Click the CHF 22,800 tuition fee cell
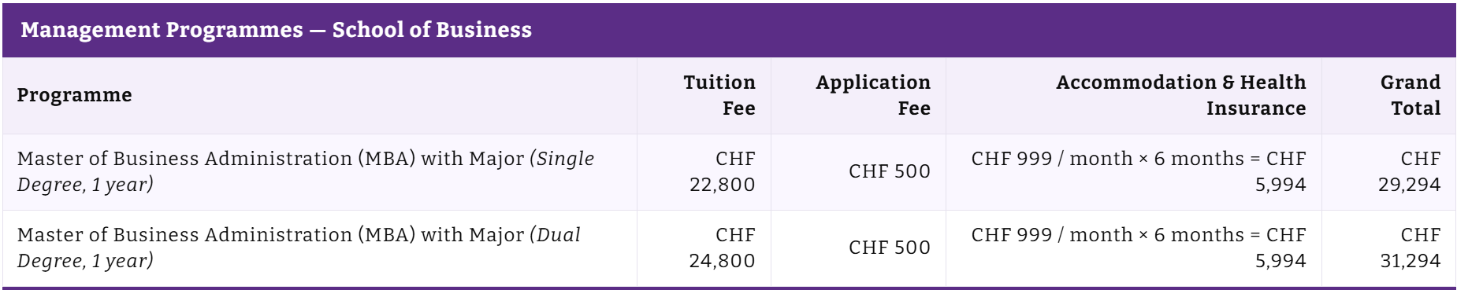 click(722, 171)
